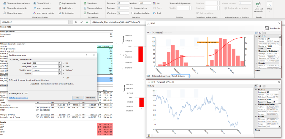The width and height of the screenshot is (285, 139).
Task: Click Close and save results icon
Action: click(x=258, y=4)
